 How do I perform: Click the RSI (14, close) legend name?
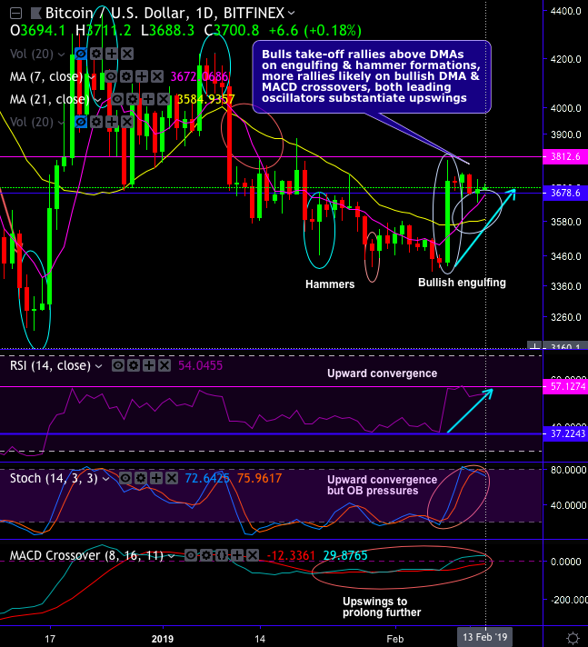point(50,365)
